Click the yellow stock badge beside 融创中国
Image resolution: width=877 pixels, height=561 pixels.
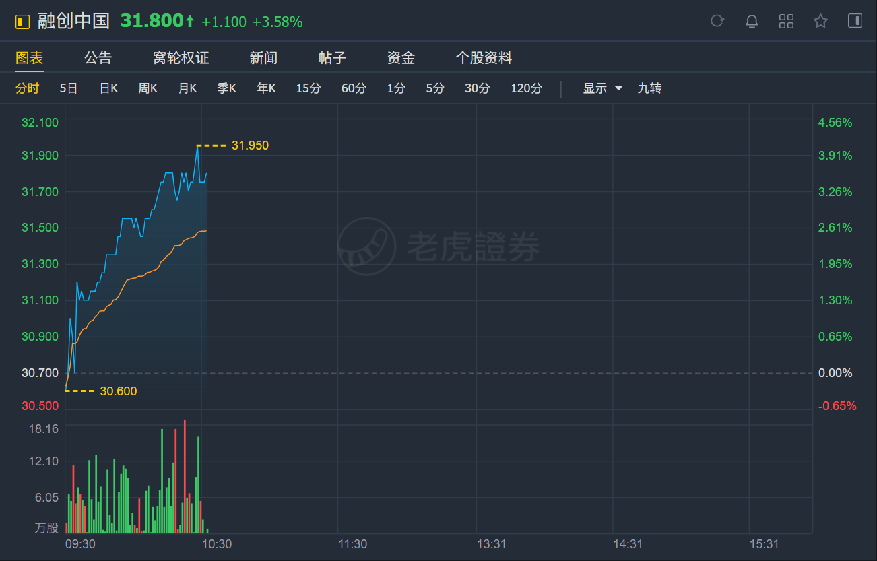(23, 22)
